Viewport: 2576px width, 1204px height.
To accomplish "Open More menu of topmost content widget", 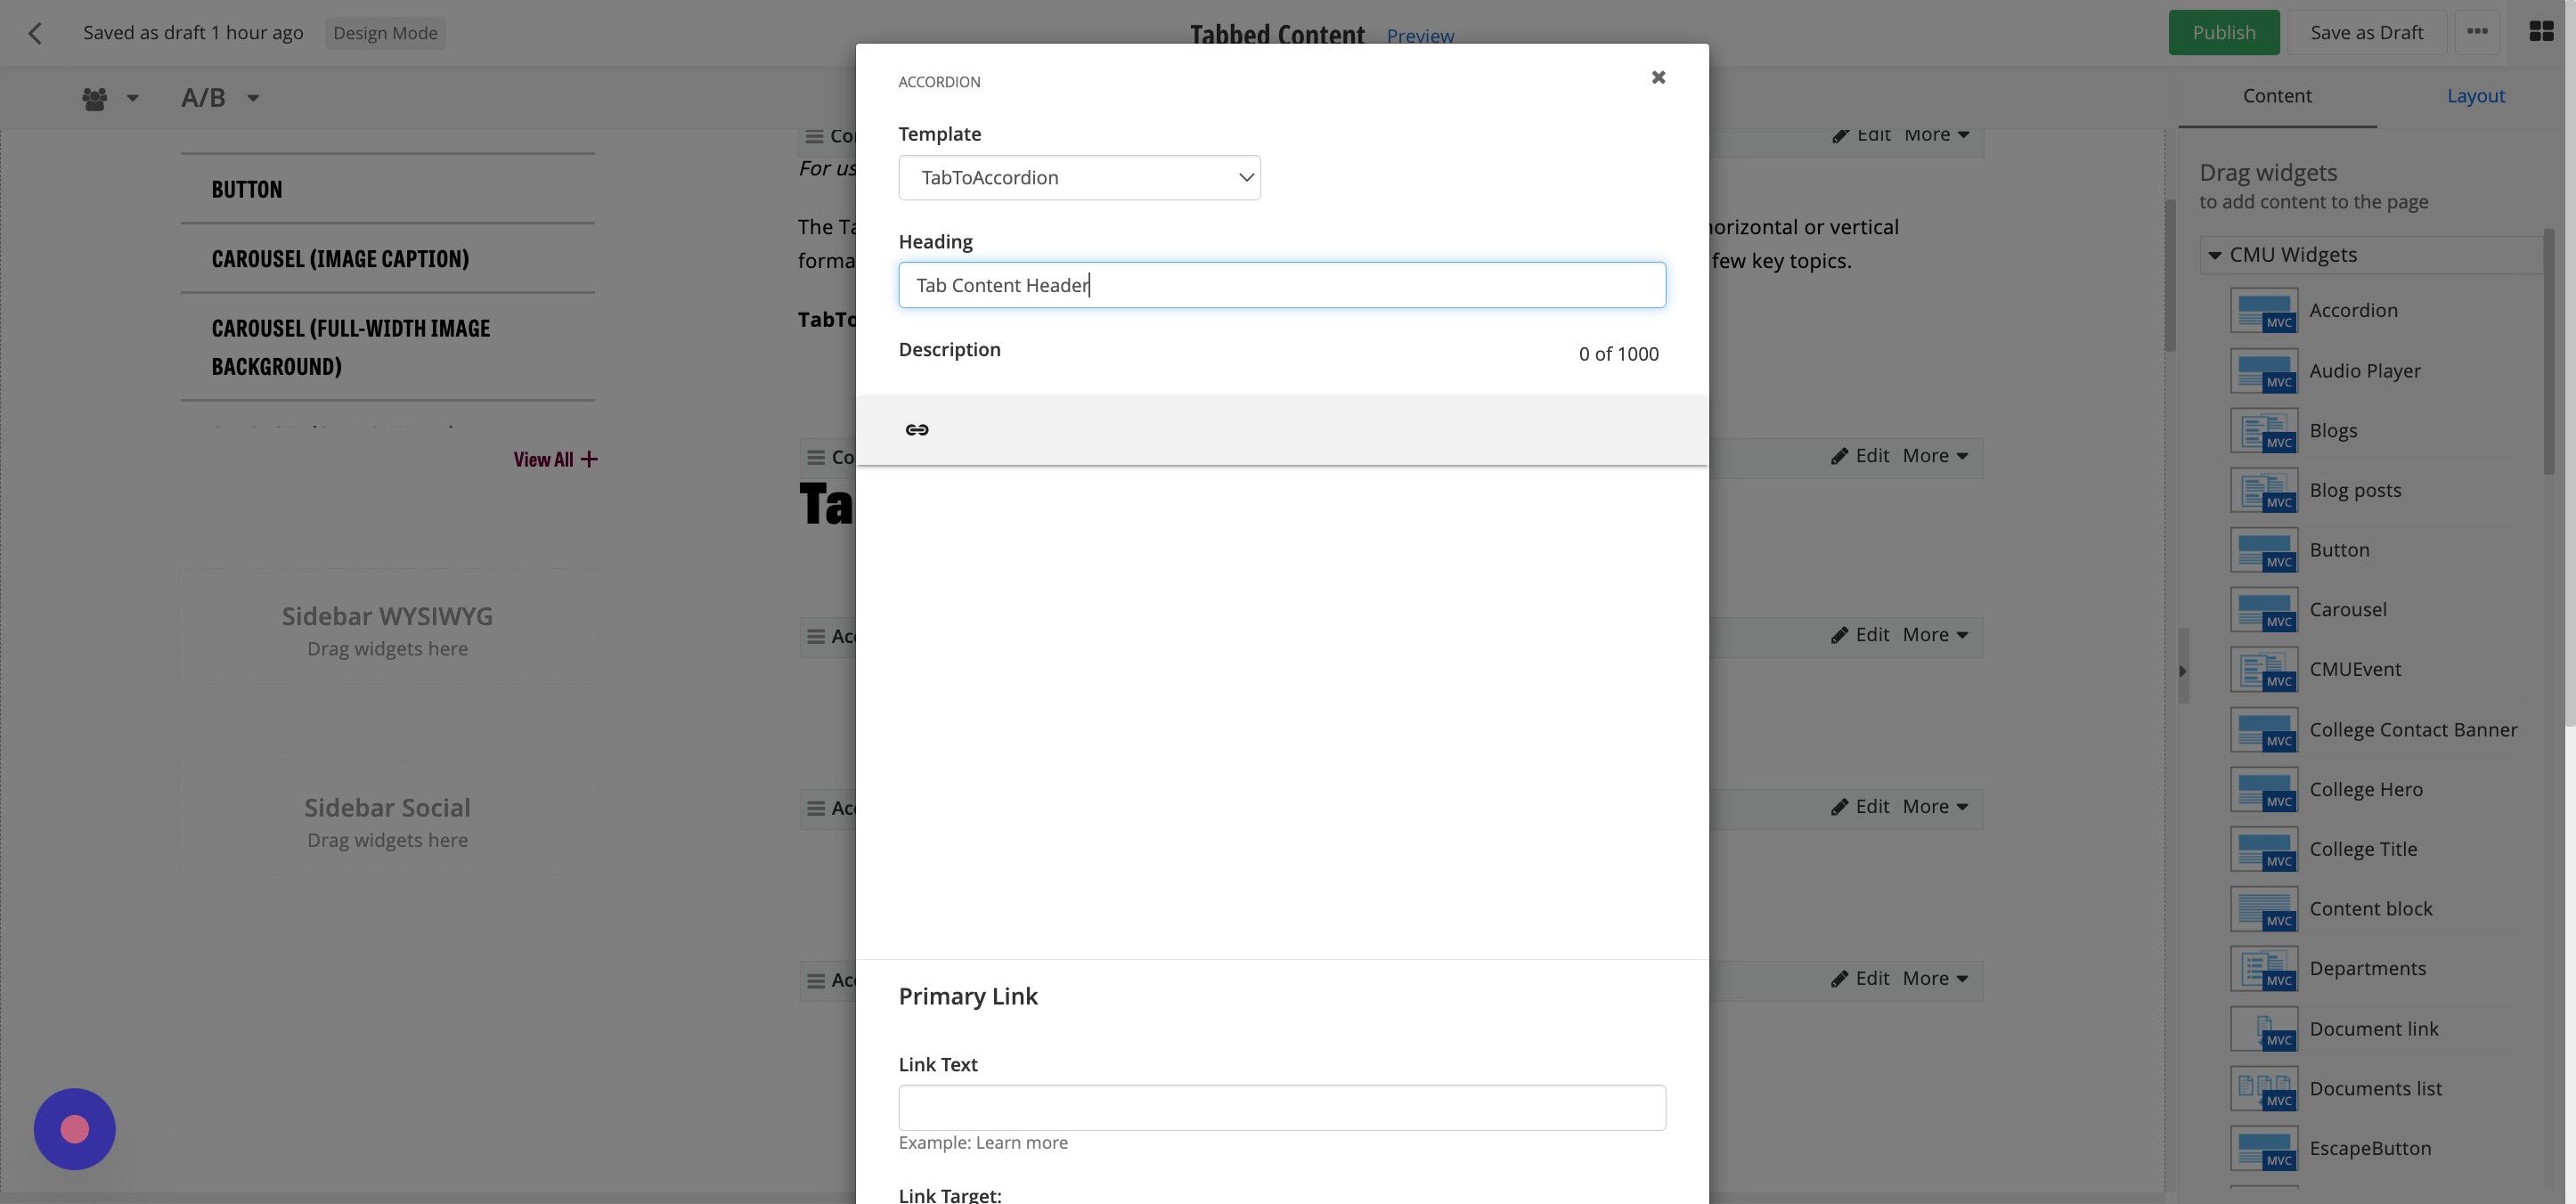I will click(x=1936, y=135).
